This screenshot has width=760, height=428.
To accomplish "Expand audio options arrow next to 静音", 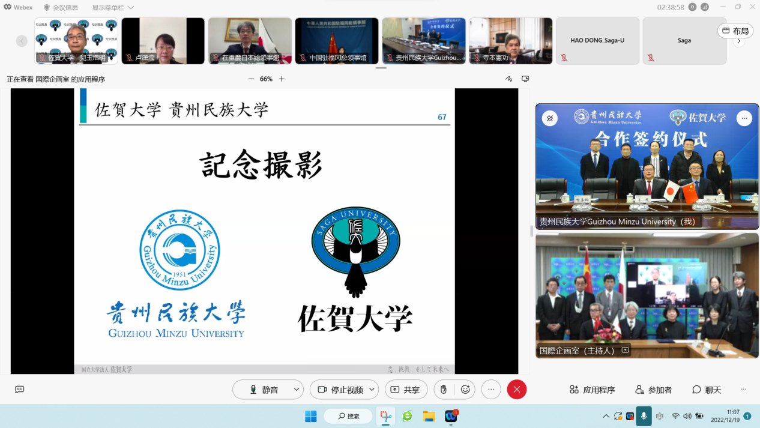I will (297, 390).
